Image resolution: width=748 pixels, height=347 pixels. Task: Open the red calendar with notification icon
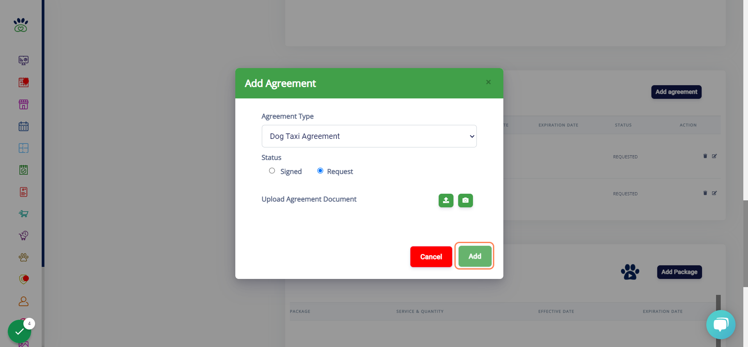[23, 82]
